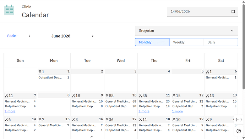Click the clinic calendar logo icon
Viewport: 245px width, 139px height.
(x=9, y=10)
